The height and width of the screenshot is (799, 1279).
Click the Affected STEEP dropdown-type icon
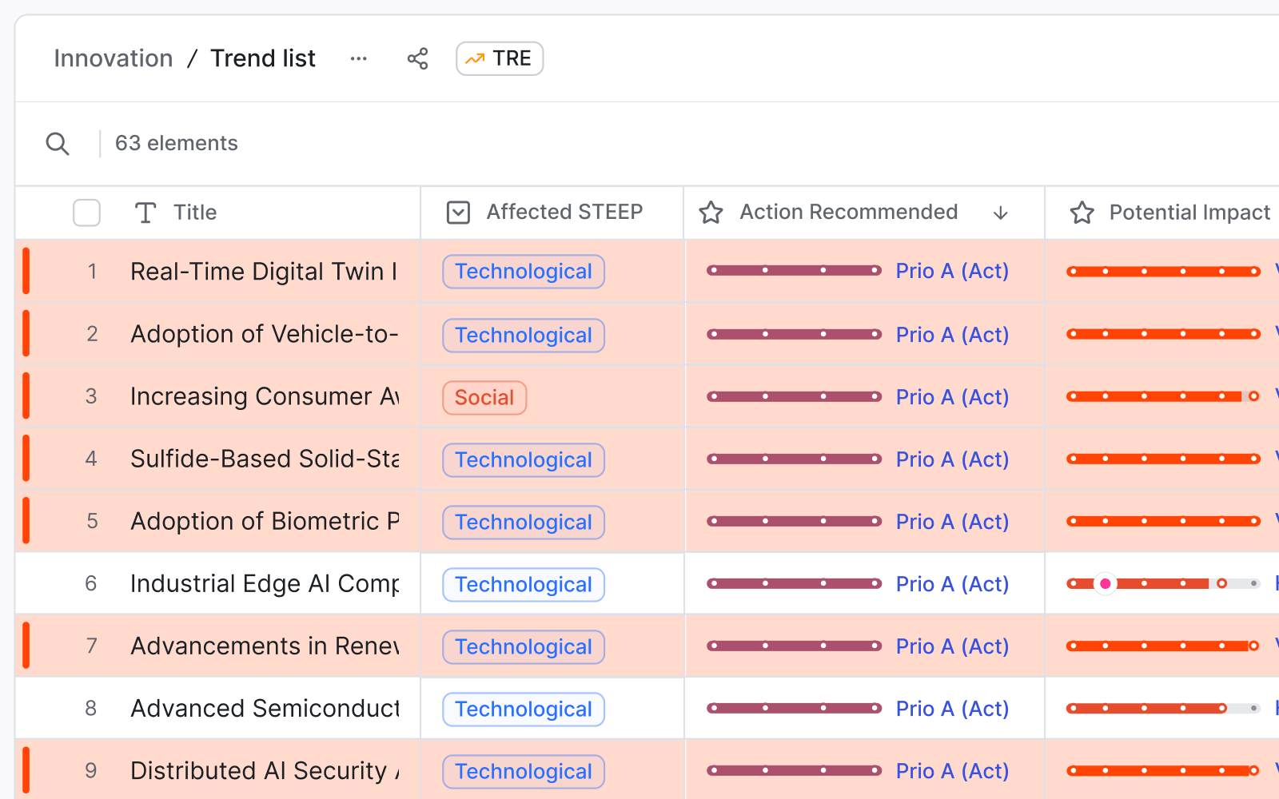pyautogui.click(x=458, y=213)
